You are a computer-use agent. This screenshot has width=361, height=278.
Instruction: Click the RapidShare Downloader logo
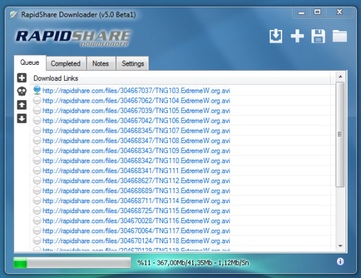click(x=74, y=38)
